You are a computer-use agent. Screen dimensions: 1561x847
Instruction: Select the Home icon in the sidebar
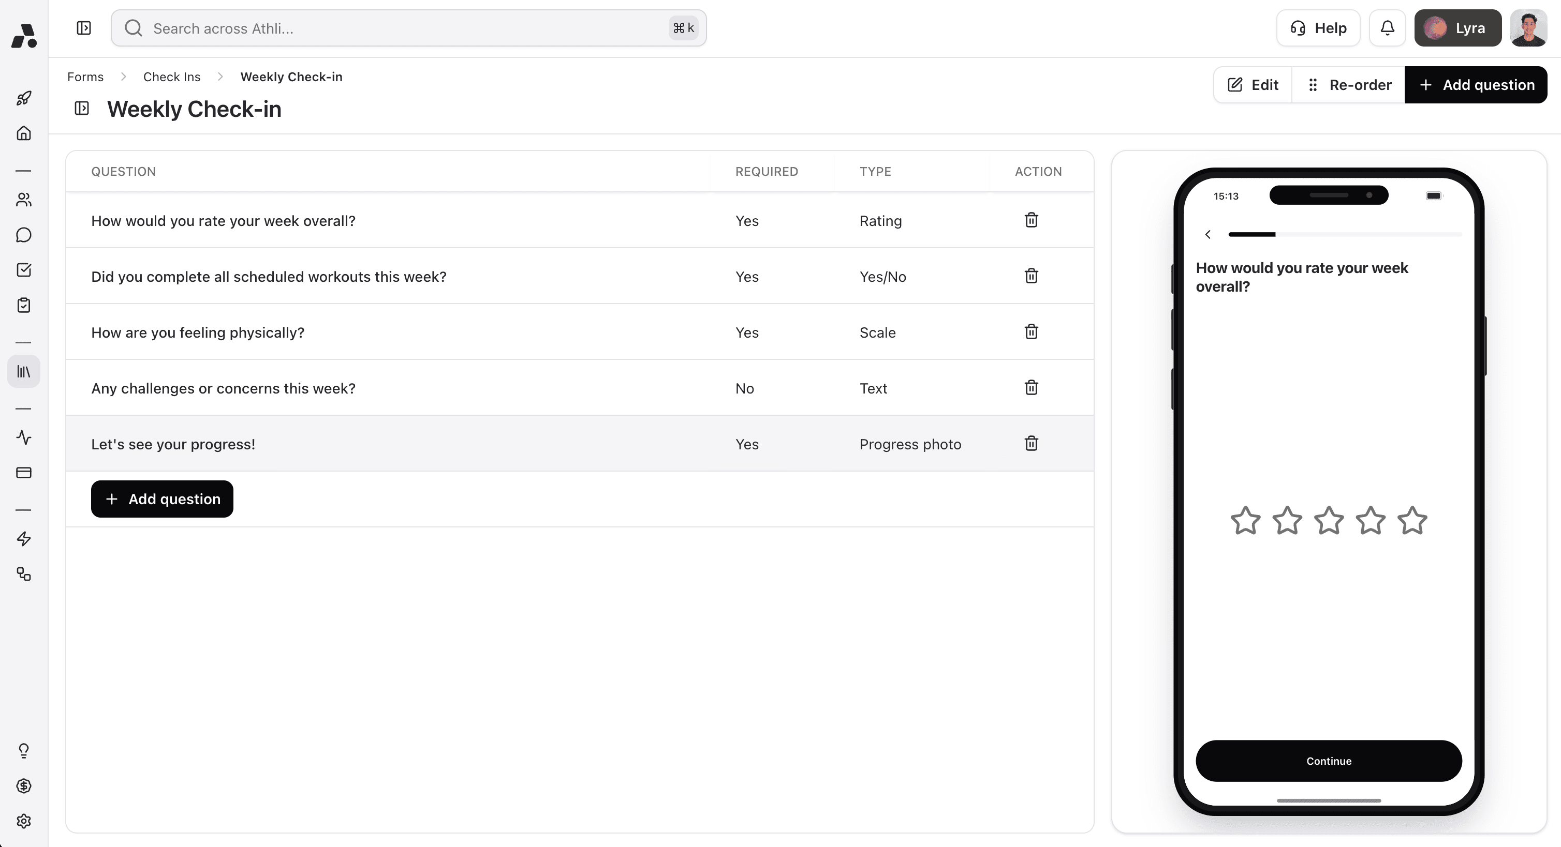click(x=24, y=133)
